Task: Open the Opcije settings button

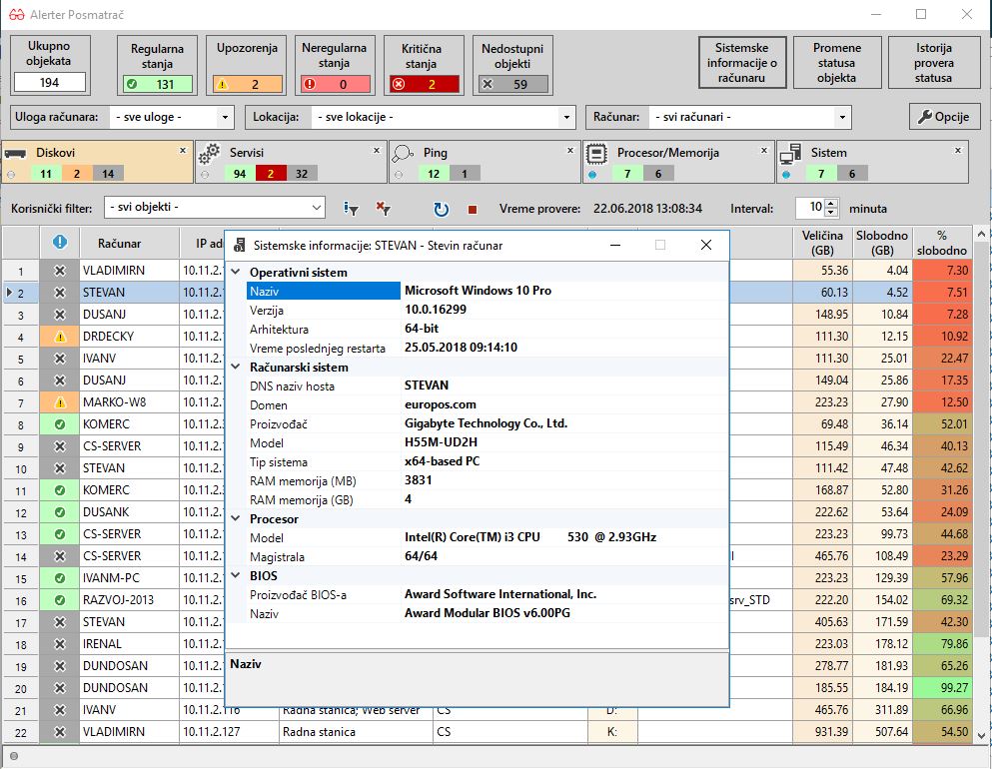Action: click(944, 117)
